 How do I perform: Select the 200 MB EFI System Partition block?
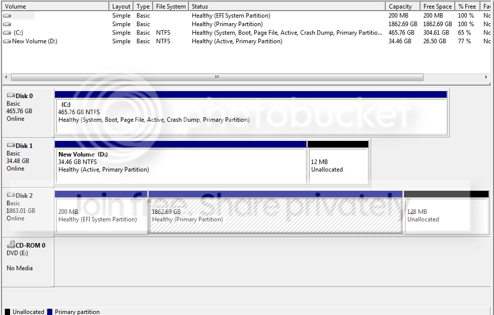tap(101, 212)
